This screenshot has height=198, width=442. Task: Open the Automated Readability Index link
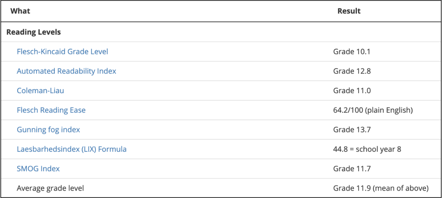(66, 71)
